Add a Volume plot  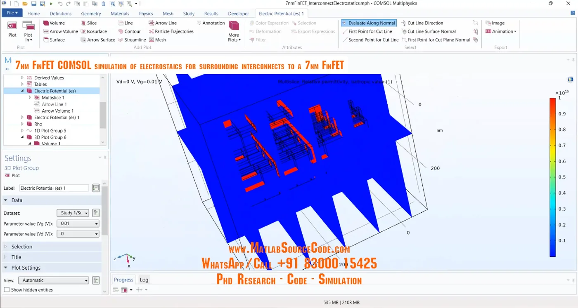click(54, 23)
